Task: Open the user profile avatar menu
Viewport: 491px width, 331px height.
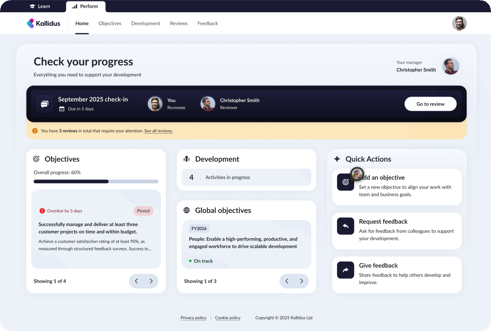Action: coord(459,24)
